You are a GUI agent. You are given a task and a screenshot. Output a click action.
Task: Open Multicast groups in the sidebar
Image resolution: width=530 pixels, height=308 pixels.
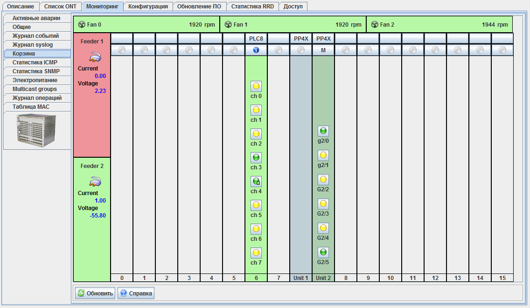37,89
